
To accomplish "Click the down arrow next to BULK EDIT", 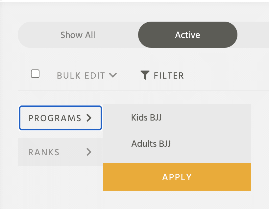I will [113, 75].
